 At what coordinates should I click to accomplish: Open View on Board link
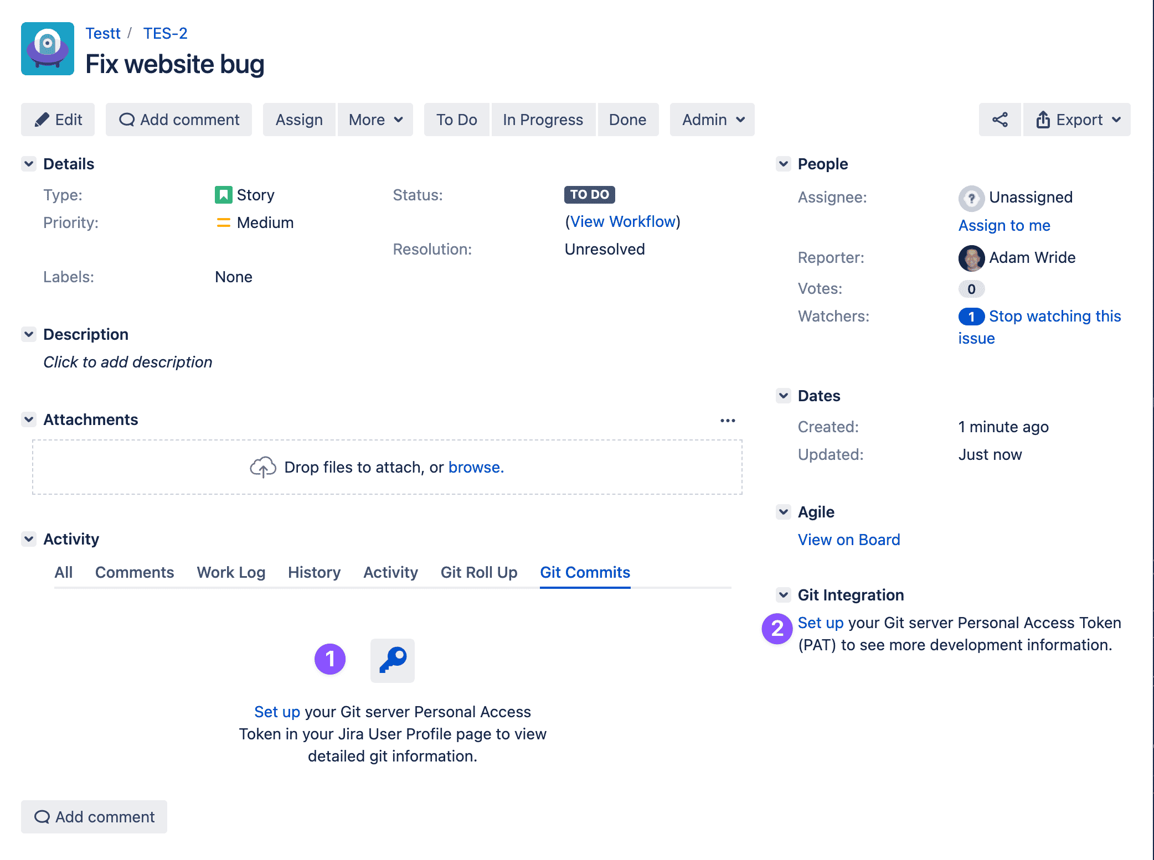[x=848, y=540]
